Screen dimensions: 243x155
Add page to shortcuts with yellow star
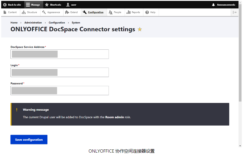[140, 29]
